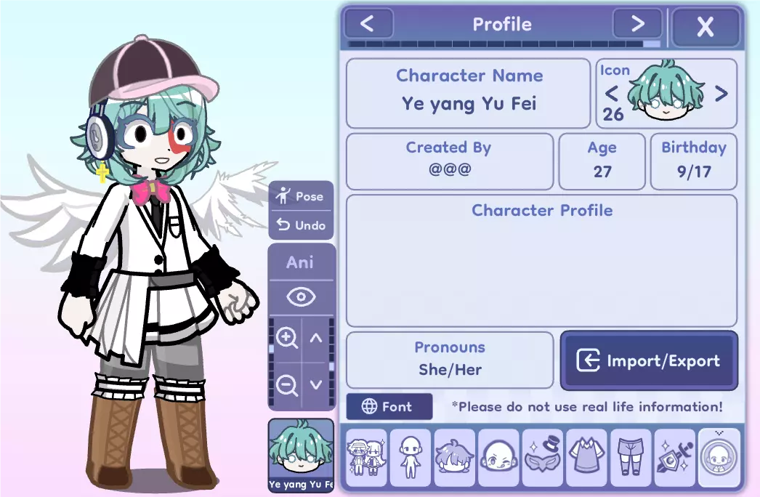Viewport: 760px width, 497px height.
Task: Switch to the next icon arrow
Action: coord(721,93)
